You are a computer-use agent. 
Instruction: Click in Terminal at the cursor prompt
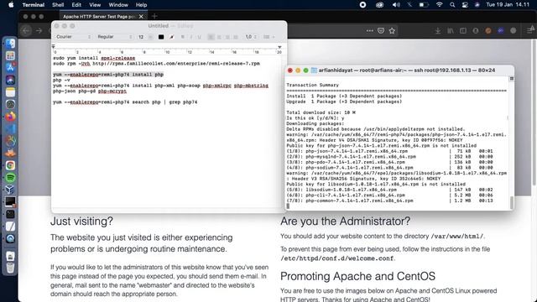(288, 206)
